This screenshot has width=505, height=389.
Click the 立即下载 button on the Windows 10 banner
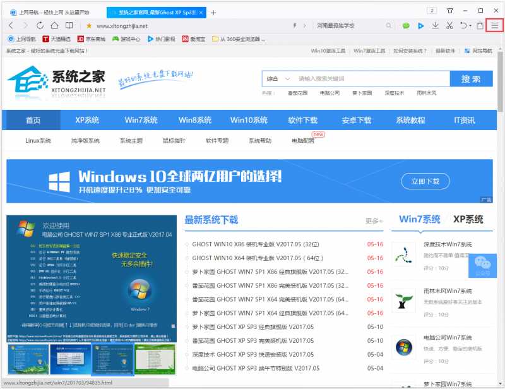point(425,180)
